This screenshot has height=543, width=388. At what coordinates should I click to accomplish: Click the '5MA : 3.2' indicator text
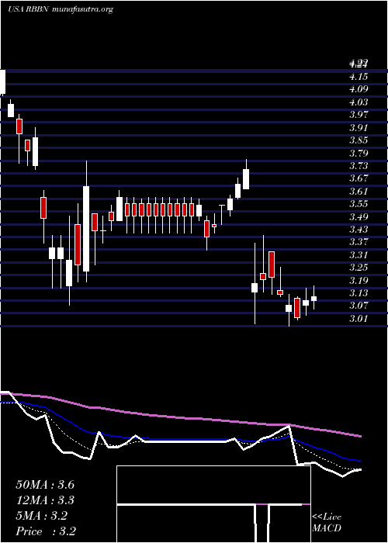(42, 516)
